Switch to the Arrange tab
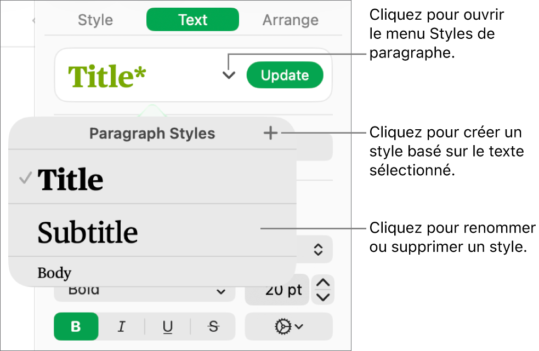 pyautogui.click(x=290, y=20)
